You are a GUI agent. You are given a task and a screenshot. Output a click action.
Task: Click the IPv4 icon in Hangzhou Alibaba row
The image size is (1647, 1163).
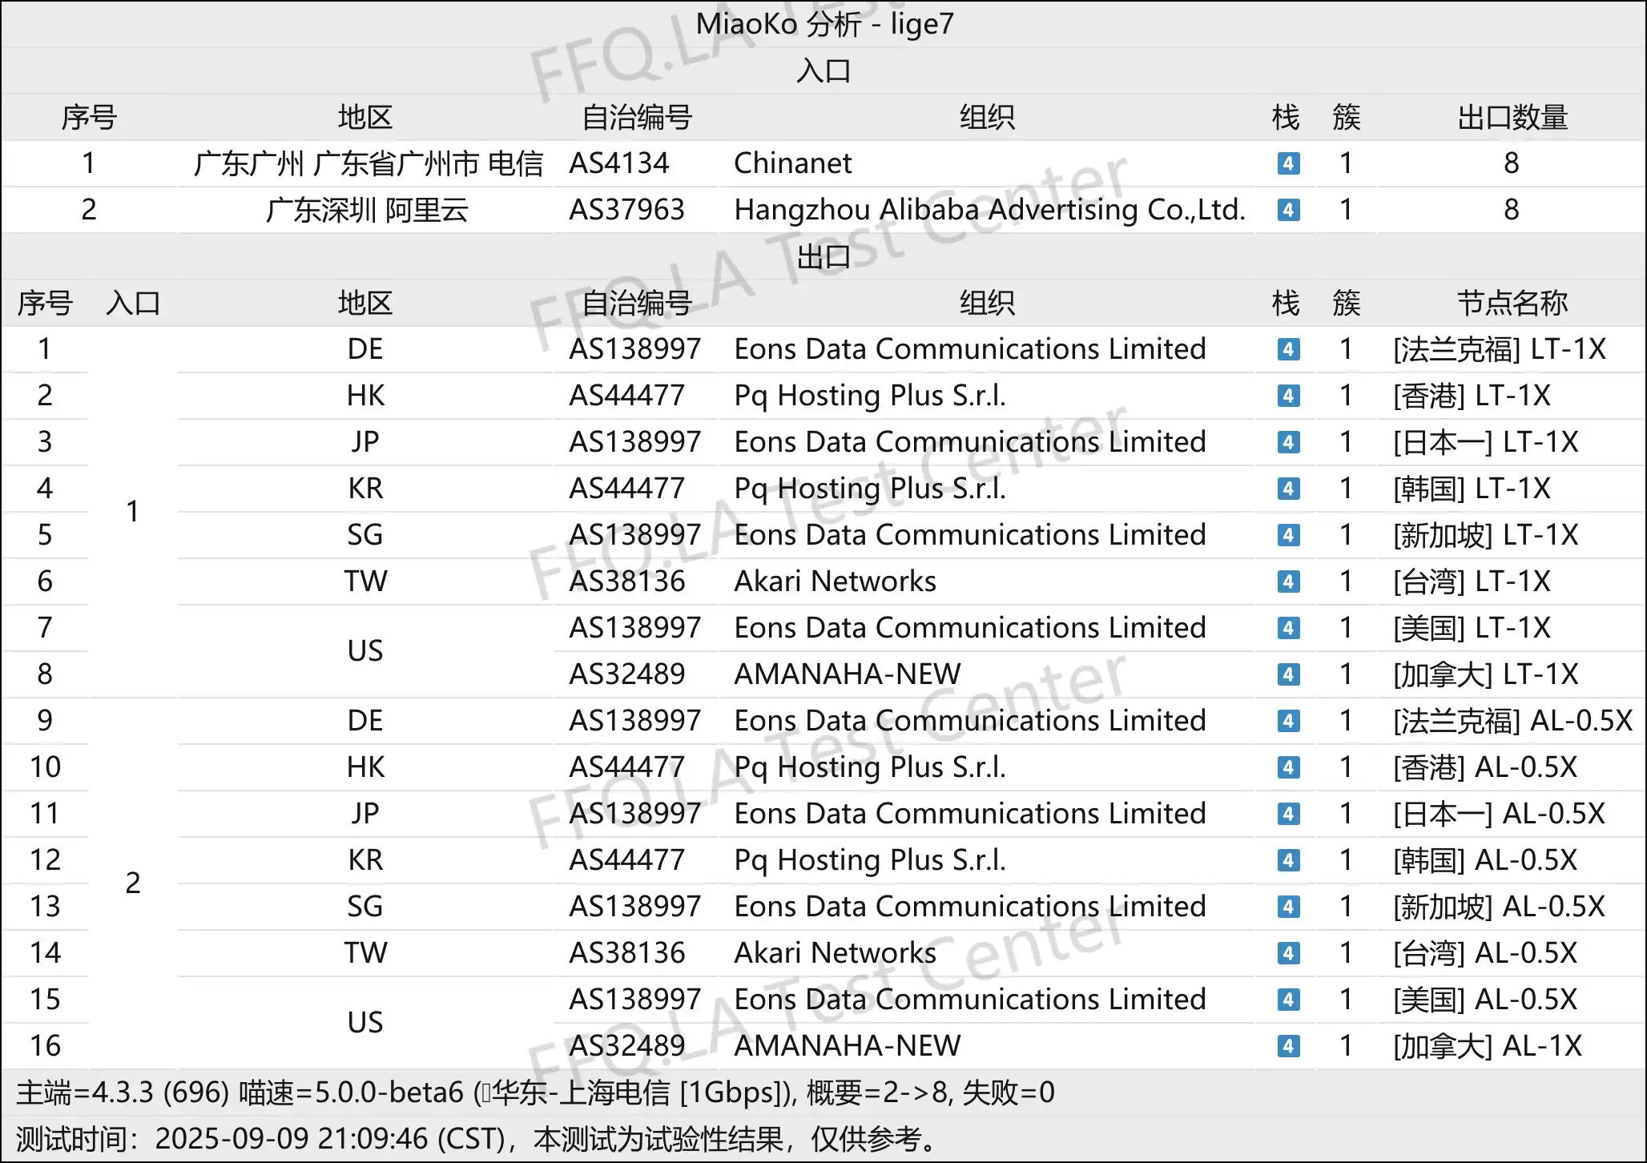click(x=1288, y=210)
